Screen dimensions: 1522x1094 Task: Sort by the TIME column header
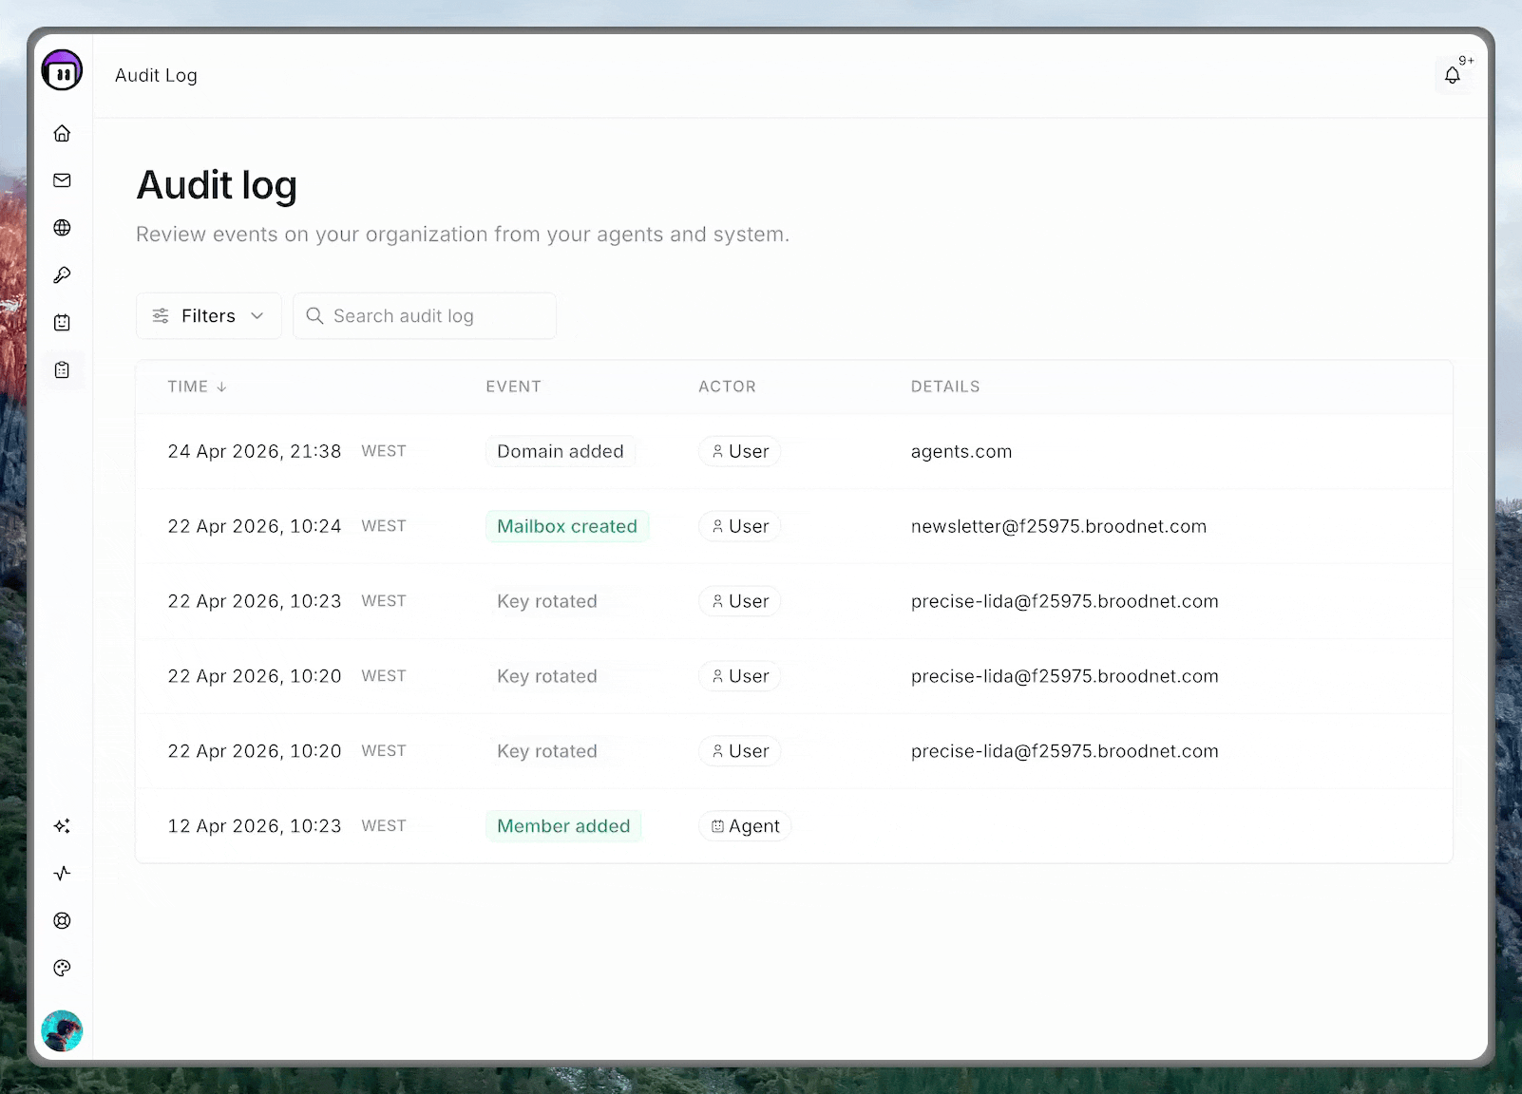coord(197,387)
